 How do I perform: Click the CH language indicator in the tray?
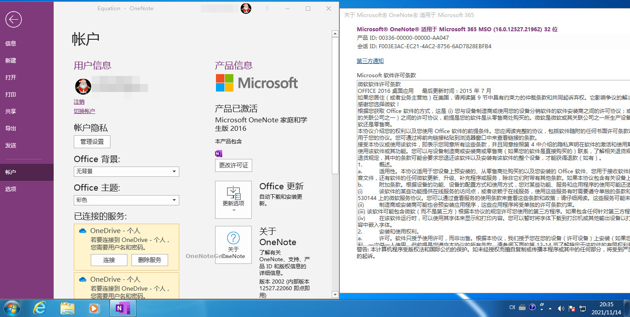[x=512, y=308]
